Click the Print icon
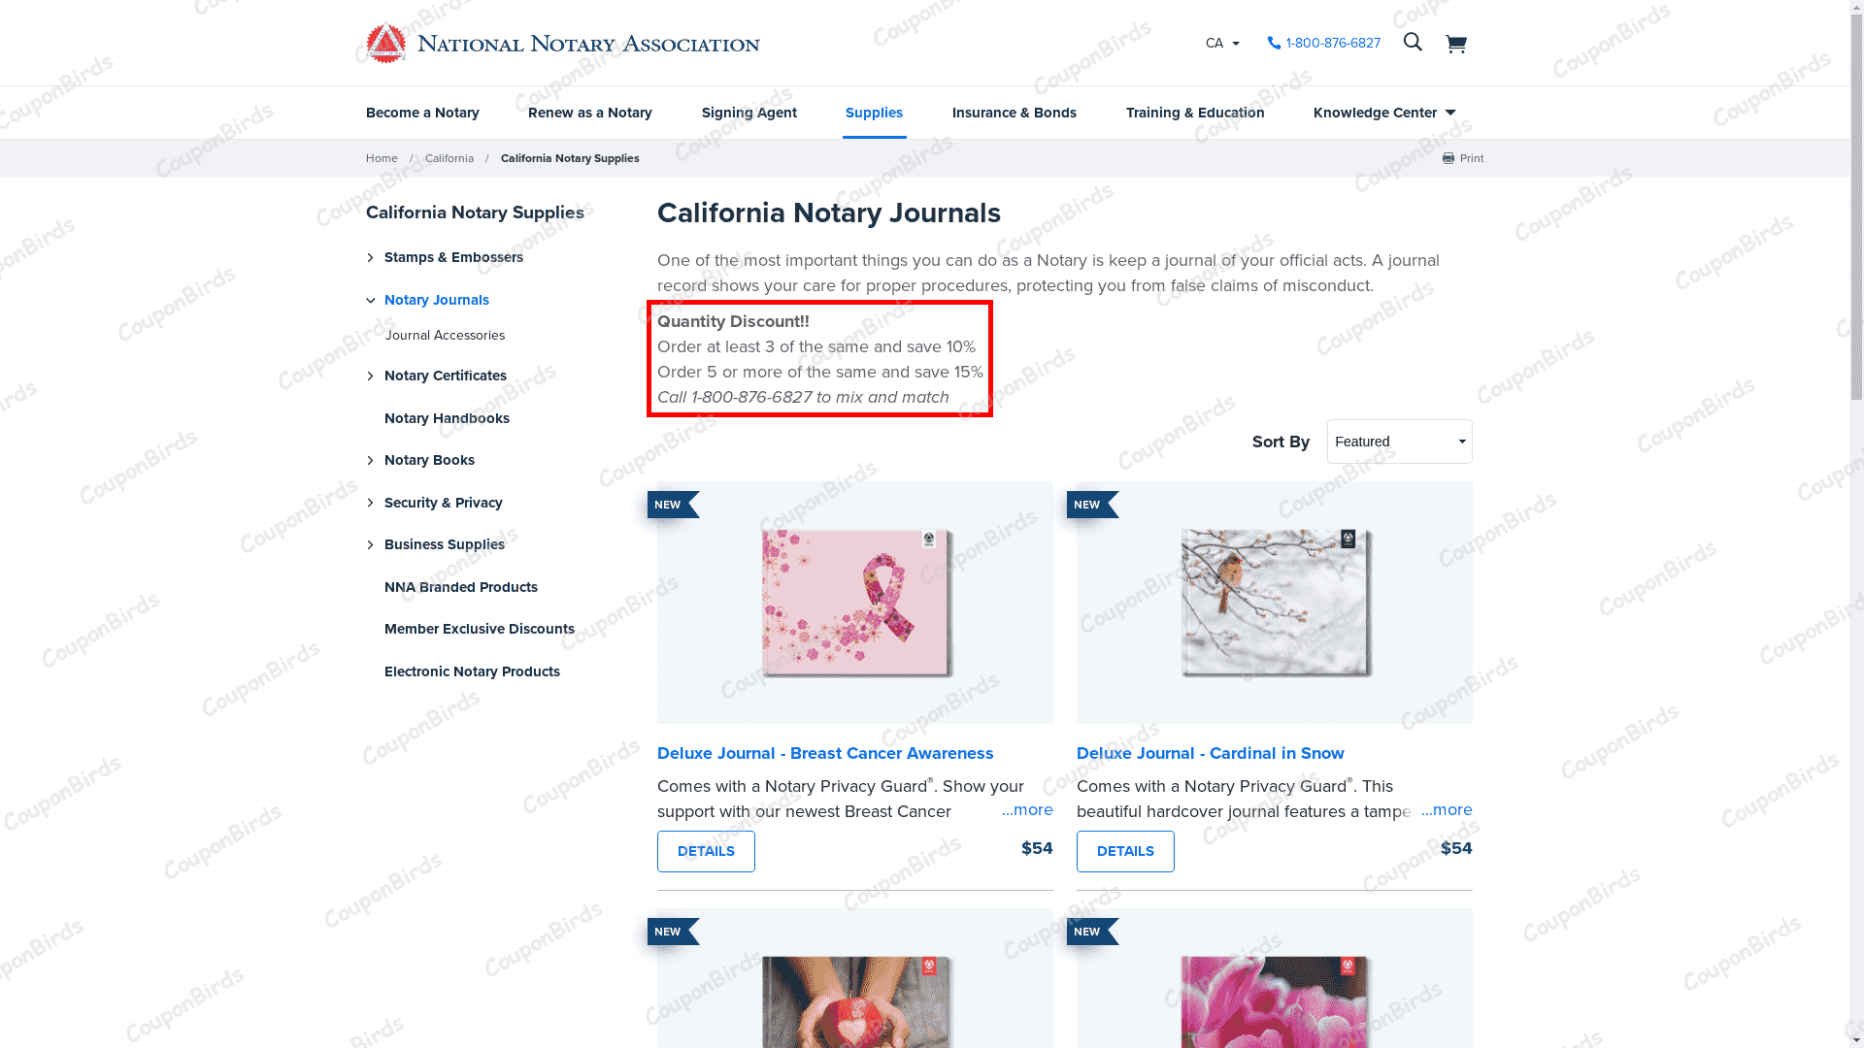1864x1048 pixels. [x=1448, y=158]
